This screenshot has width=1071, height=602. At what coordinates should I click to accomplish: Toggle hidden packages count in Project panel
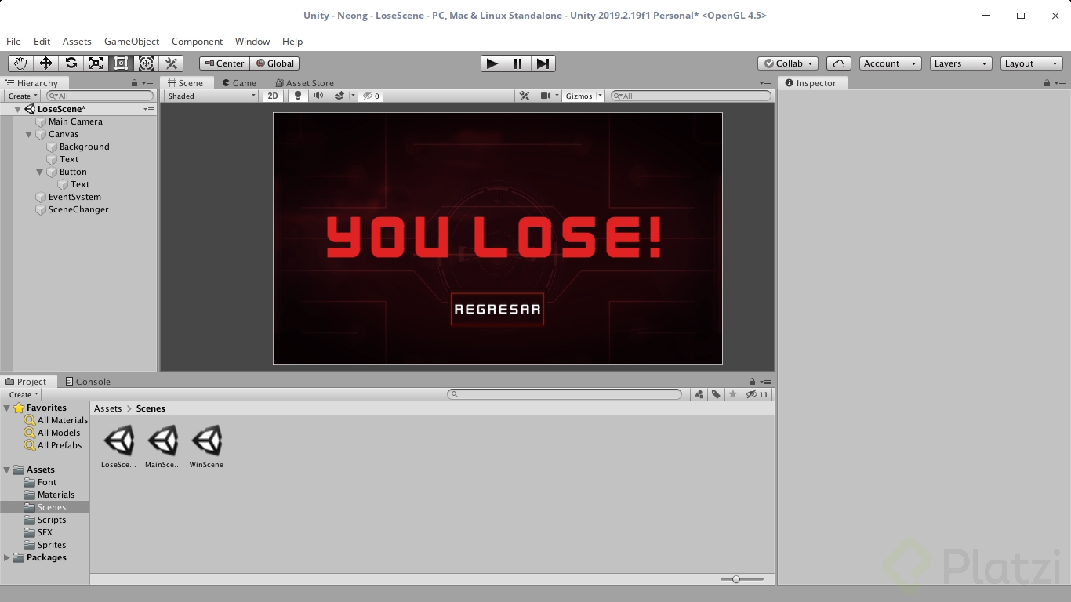click(x=757, y=394)
